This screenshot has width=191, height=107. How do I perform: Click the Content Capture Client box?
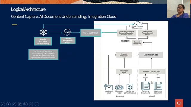(x=152, y=72)
